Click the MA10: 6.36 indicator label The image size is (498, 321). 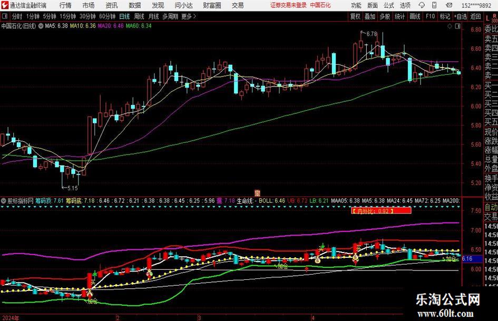[83, 26]
